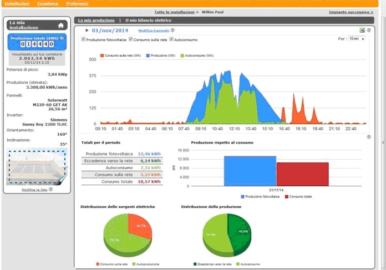386x270 pixels.
Task: Disable the Autoconsumo checkbox
Action: click(171, 39)
